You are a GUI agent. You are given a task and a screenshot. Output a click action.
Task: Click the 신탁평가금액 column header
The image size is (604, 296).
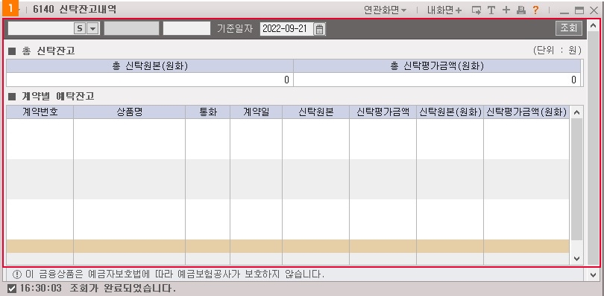point(383,112)
